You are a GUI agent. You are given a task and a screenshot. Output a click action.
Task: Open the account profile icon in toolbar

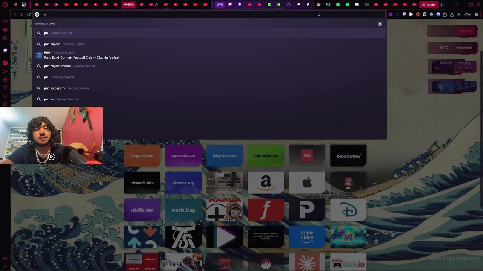click(452, 14)
